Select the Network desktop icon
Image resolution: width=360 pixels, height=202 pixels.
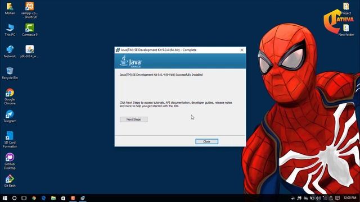click(10, 52)
